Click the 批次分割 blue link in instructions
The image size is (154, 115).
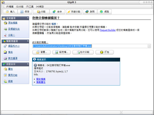[x=74, y=27]
